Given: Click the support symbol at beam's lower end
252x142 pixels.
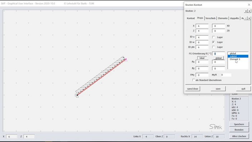Looking at the screenshot, I should pos(77,96).
